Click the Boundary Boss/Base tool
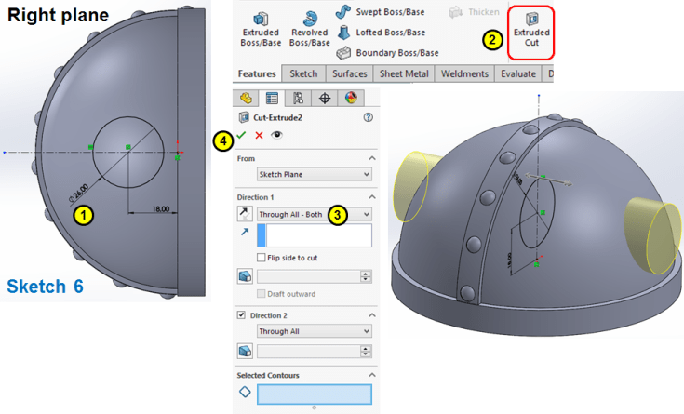The width and height of the screenshot is (684, 414). tap(387, 53)
